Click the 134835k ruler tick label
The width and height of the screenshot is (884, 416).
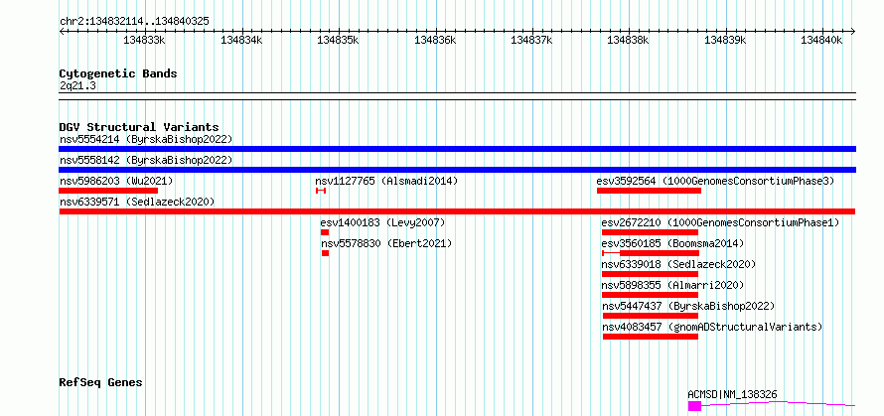339,41
